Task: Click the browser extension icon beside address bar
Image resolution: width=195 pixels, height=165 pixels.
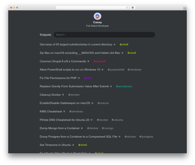Action: [133, 7]
